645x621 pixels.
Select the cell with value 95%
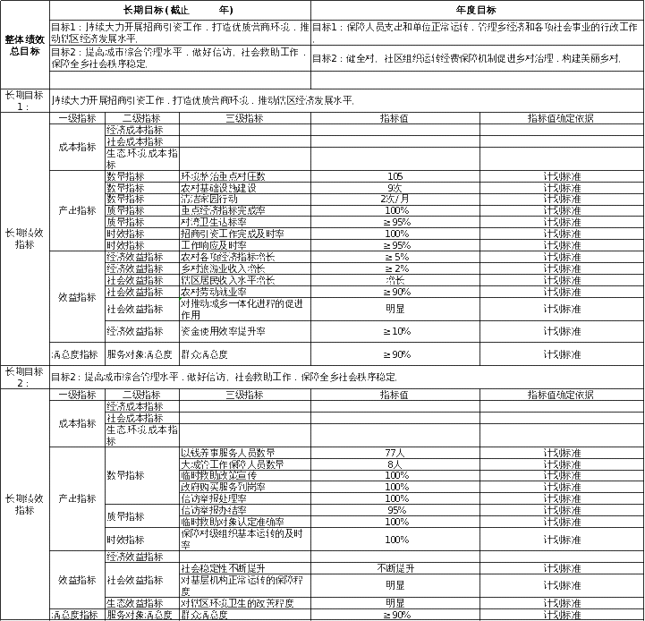click(395, 510)
